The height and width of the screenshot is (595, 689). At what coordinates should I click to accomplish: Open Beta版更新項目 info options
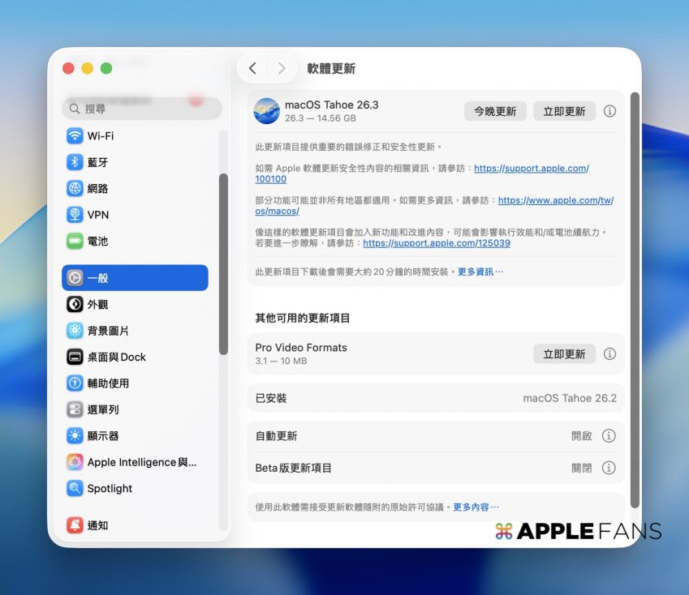click(609, 468)
